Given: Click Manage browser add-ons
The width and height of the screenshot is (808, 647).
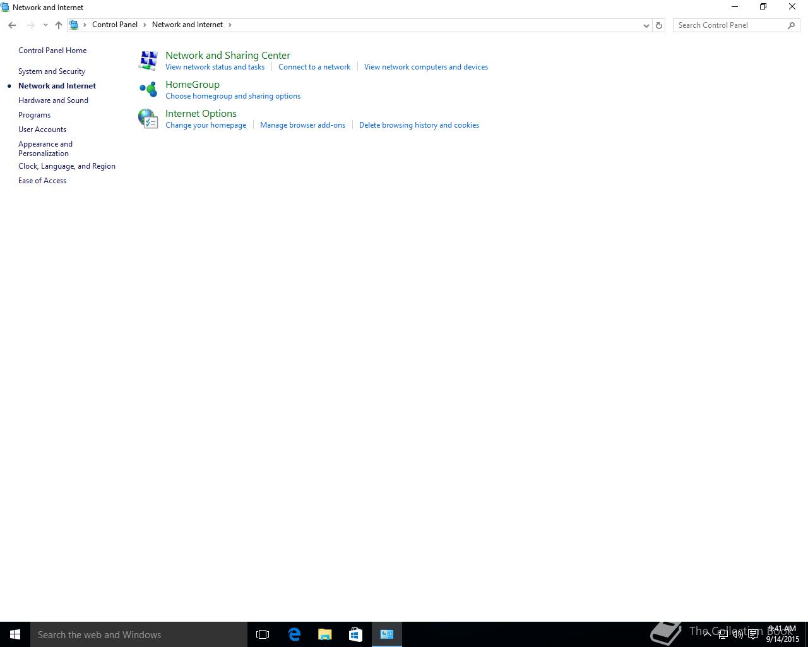Looking at the screenshot, I should [302, 125].
